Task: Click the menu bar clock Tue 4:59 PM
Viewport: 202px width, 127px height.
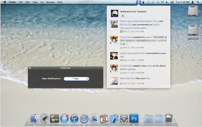Action: [183, 2]
